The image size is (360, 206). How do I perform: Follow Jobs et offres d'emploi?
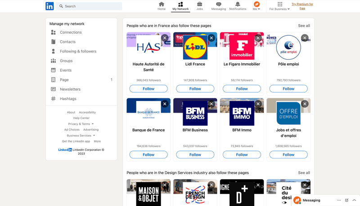(288, 154)
